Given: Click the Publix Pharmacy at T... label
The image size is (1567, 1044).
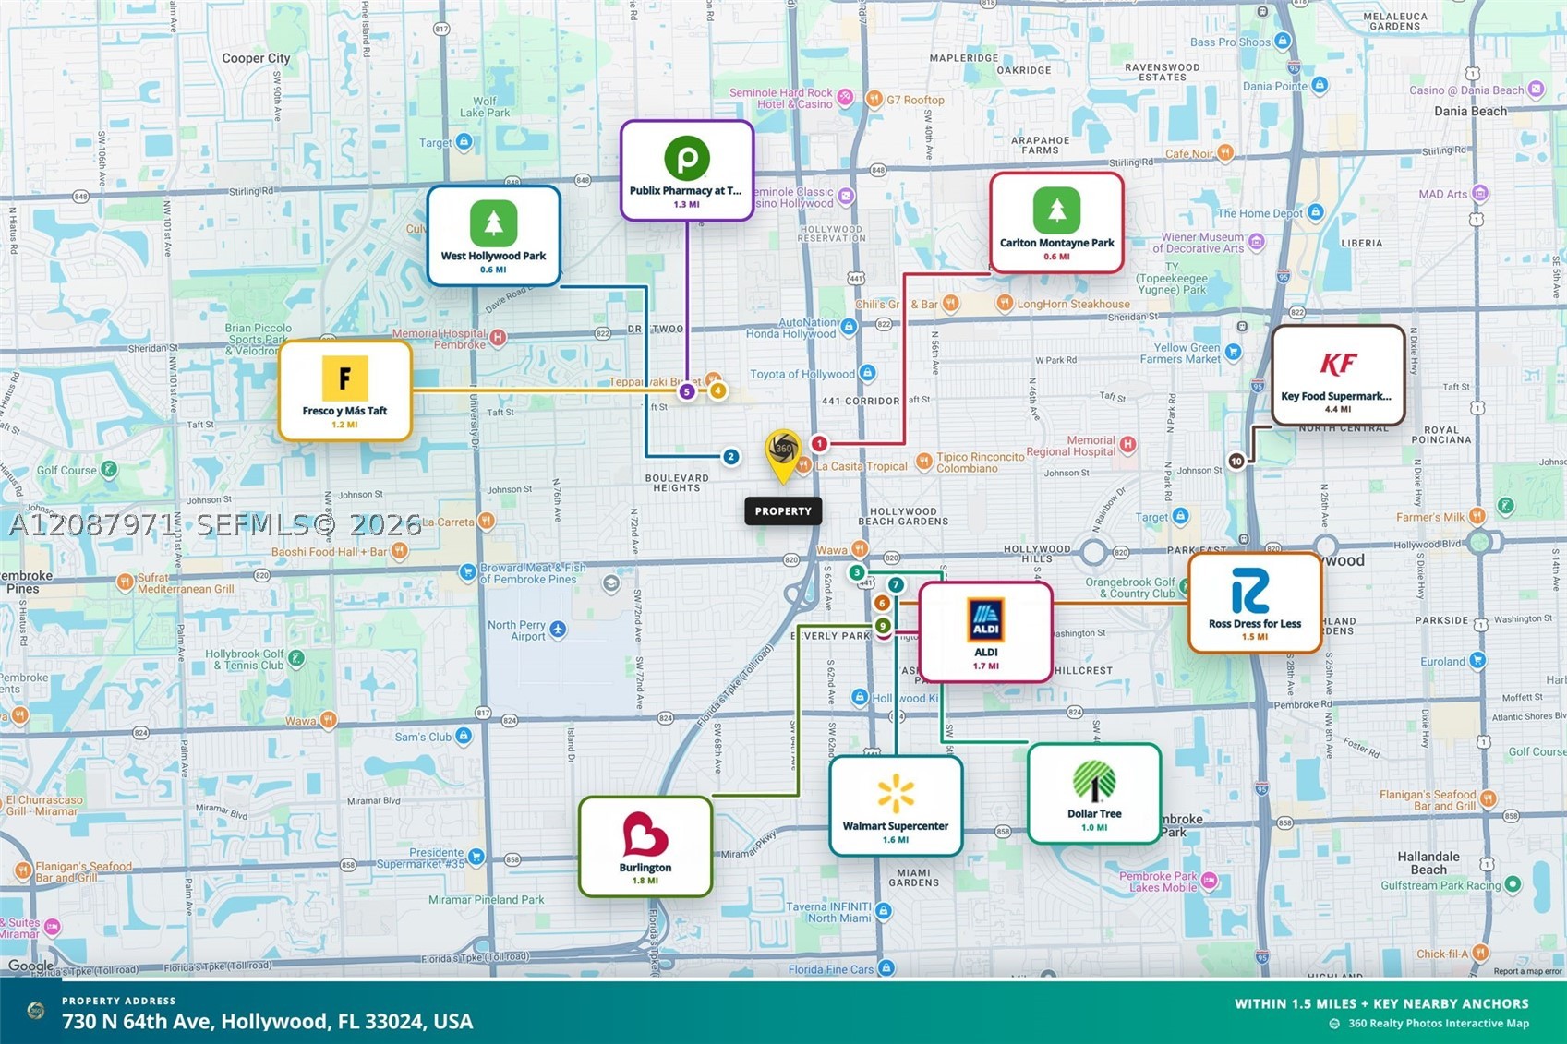Looking at the screenshot, I should click(685, 191).
